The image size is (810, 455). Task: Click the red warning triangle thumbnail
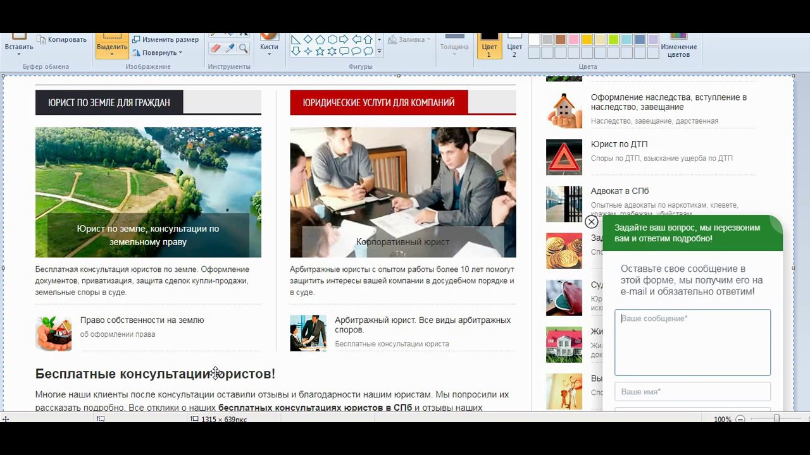(x=564, y=157)
